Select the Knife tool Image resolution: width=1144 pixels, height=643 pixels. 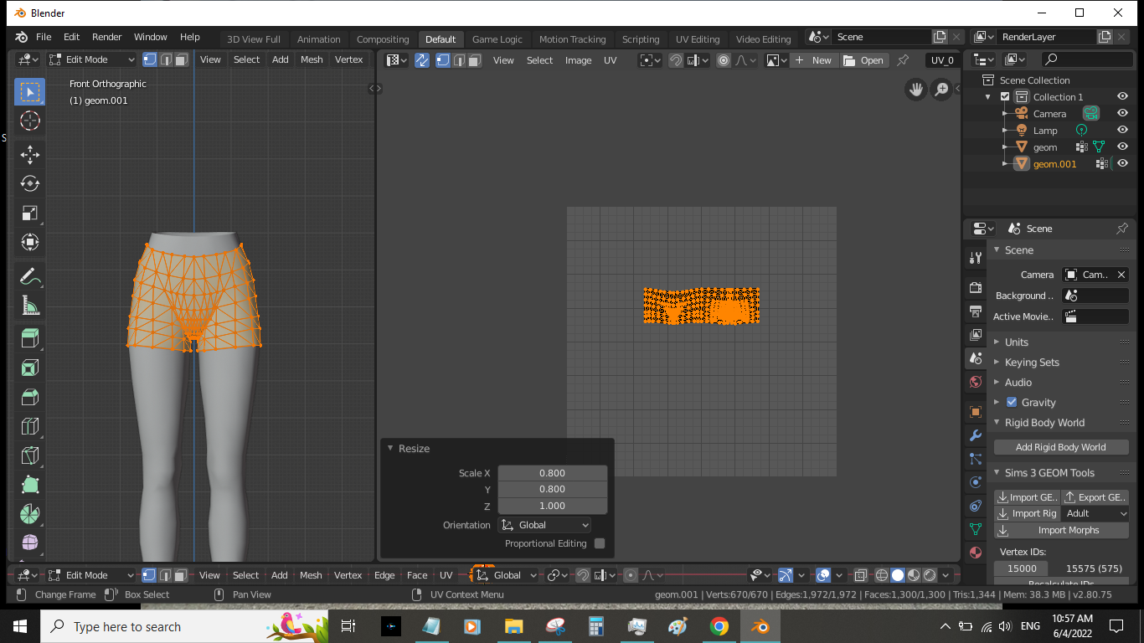(x=29, y=455)
